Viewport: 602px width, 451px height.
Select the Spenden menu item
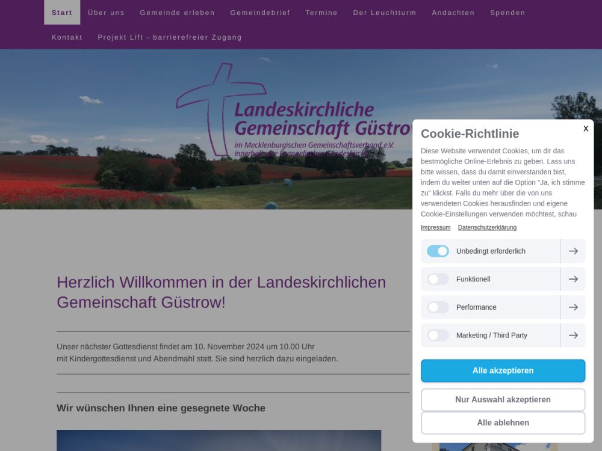point(507,13)
